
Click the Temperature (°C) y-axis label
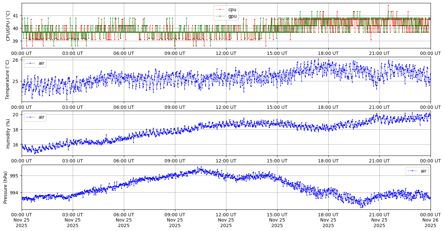tap(8, 79)
